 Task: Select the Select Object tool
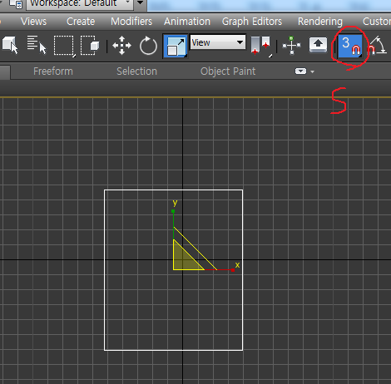point(10,45)
